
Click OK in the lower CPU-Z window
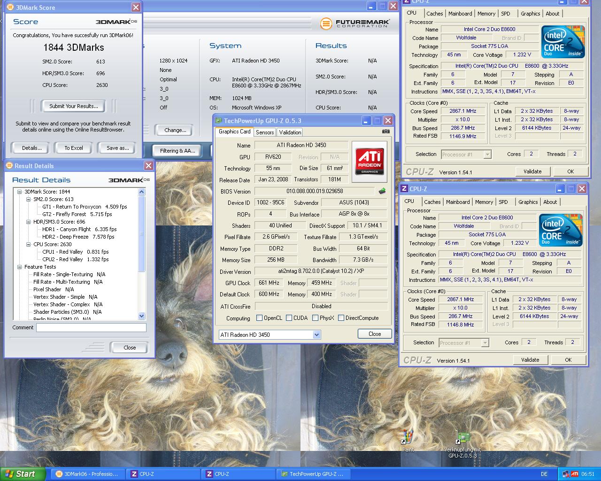click(x=568, y=360)
